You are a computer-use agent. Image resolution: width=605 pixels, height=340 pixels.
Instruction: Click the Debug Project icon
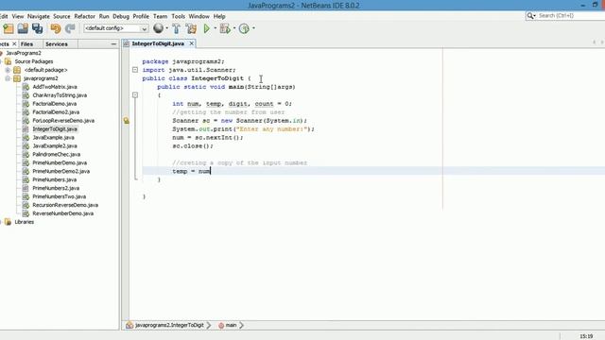[x=225, y=28]
